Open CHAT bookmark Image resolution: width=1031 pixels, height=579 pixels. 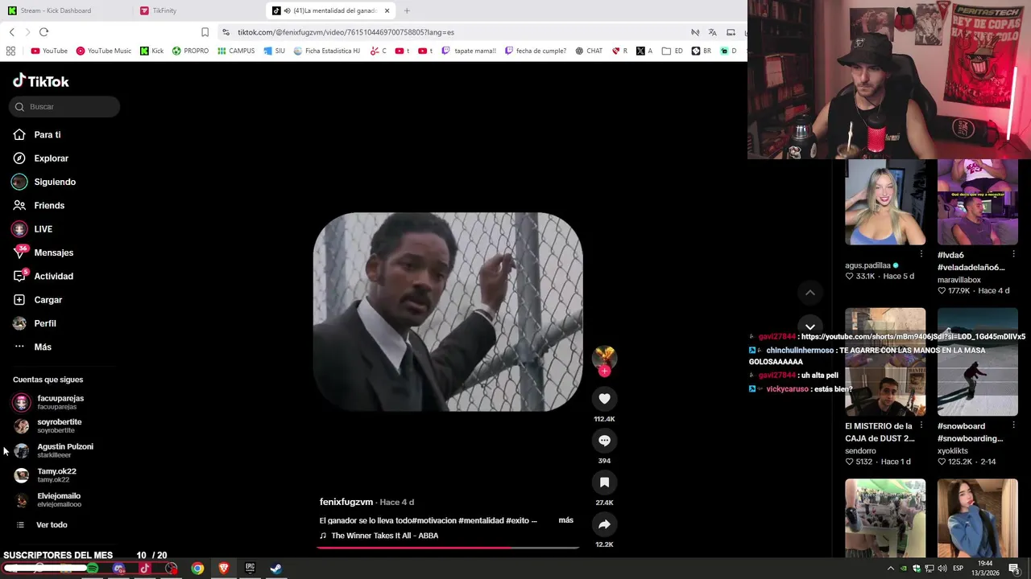point(589,51)
